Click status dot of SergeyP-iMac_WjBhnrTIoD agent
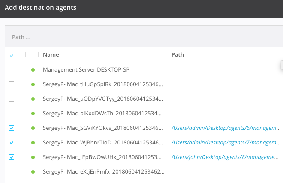 (x=33, y=142)
